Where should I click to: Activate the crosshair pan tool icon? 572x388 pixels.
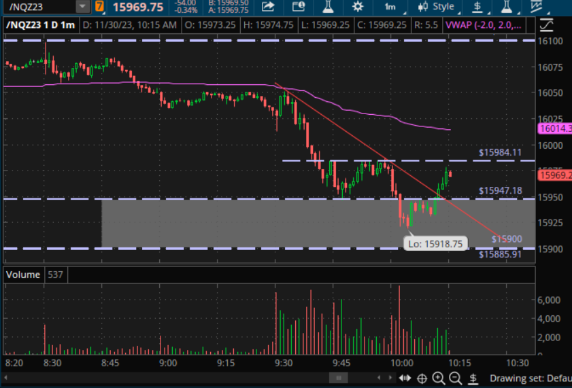point(422,378)
